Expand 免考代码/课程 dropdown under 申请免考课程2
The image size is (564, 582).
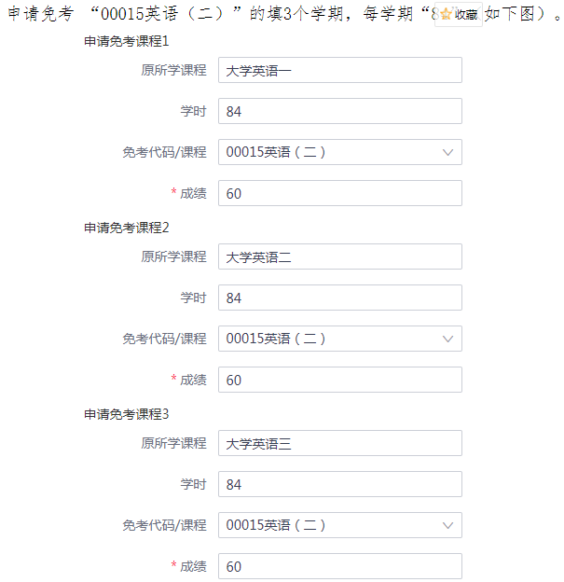(339, 339)
